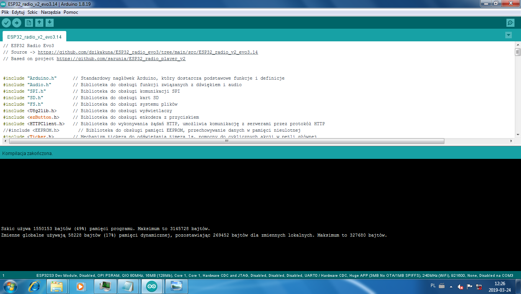Click the Show desktop button

(x=518, y=286)
